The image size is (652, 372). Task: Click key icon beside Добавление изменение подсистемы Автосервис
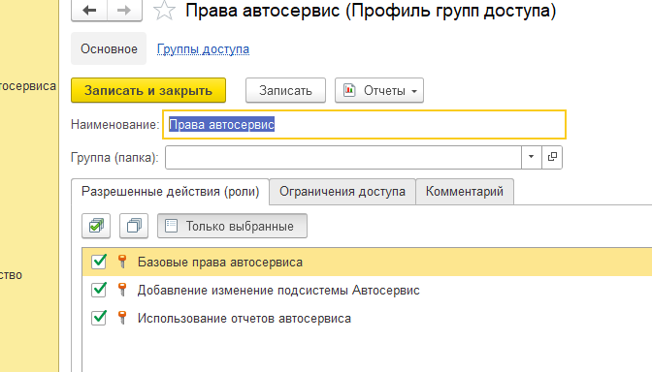click(122, 290)
